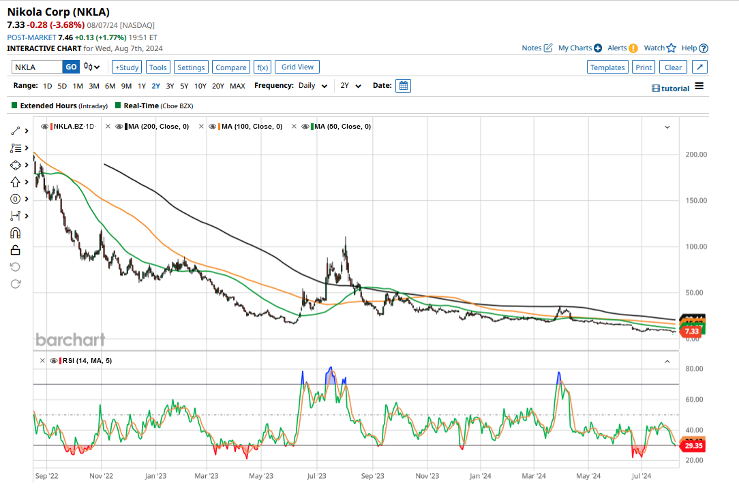The image size is (739, 495).
Task: Click the Templates button
Action: tap(607, 67)
